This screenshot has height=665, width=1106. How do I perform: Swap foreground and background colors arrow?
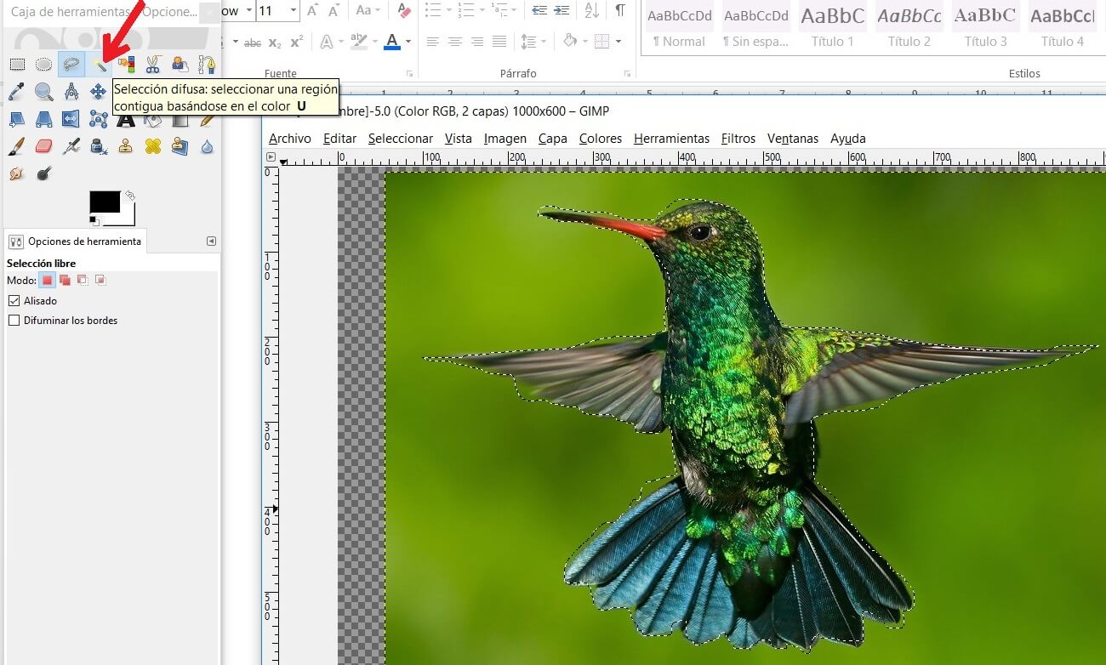[x=129, y=195]
